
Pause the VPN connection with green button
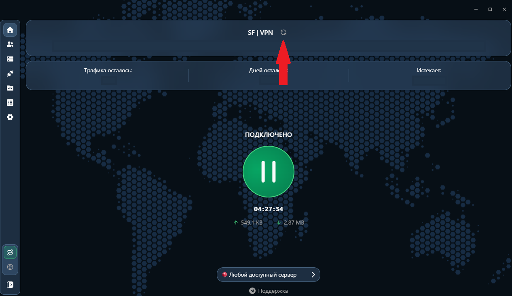(268, 172)
